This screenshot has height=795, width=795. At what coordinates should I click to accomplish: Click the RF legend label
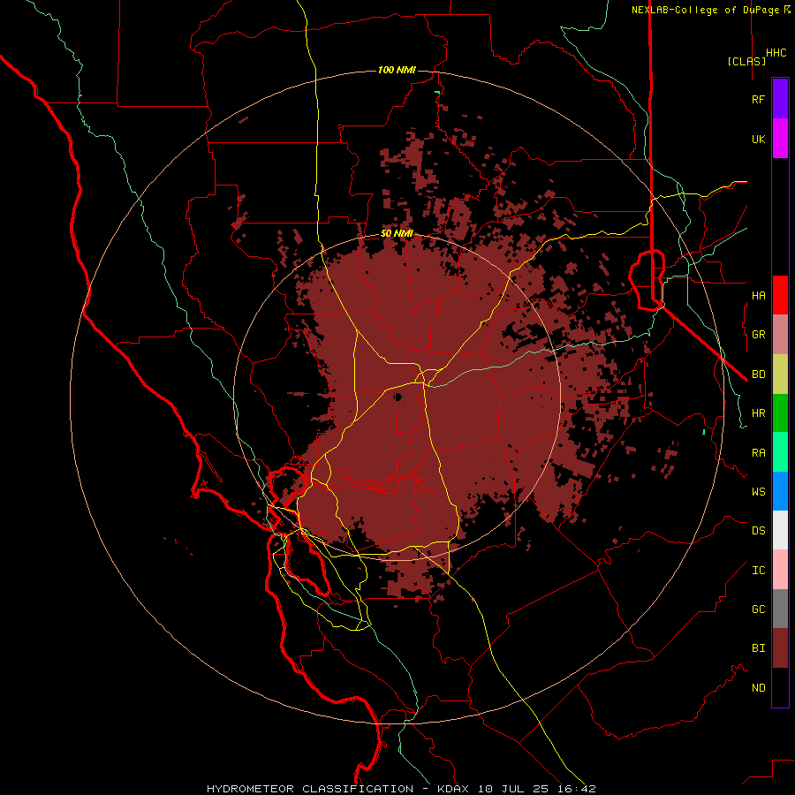click(x=758, y=99)
